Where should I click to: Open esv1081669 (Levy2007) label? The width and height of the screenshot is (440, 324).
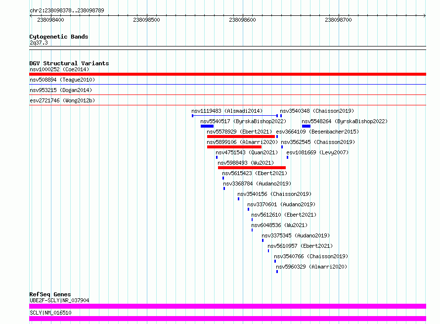tap(317, 152)
